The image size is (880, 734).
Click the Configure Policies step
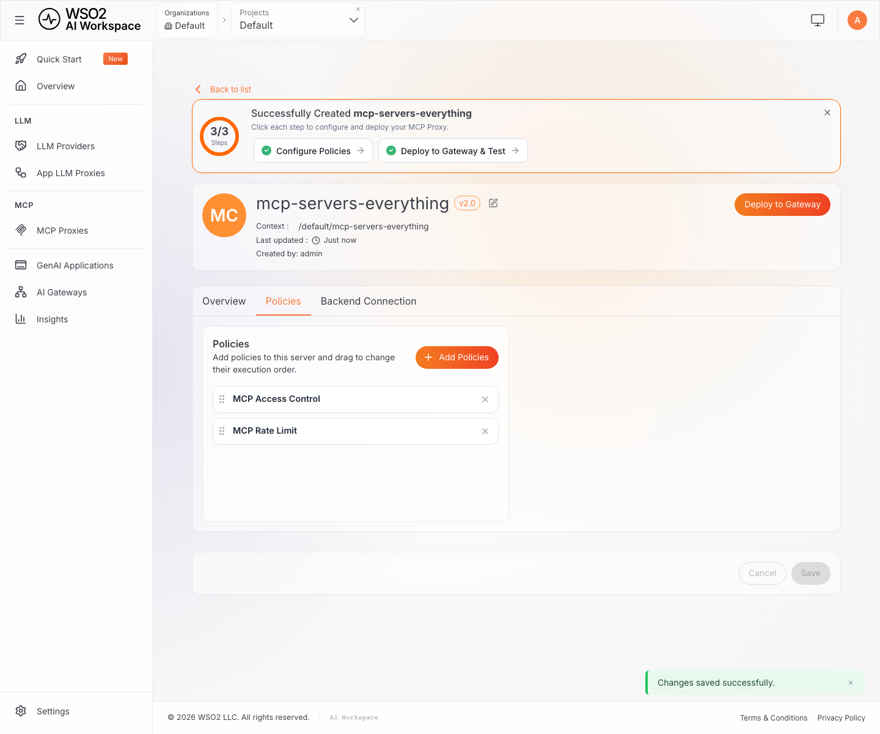click(x=313, y=150)
